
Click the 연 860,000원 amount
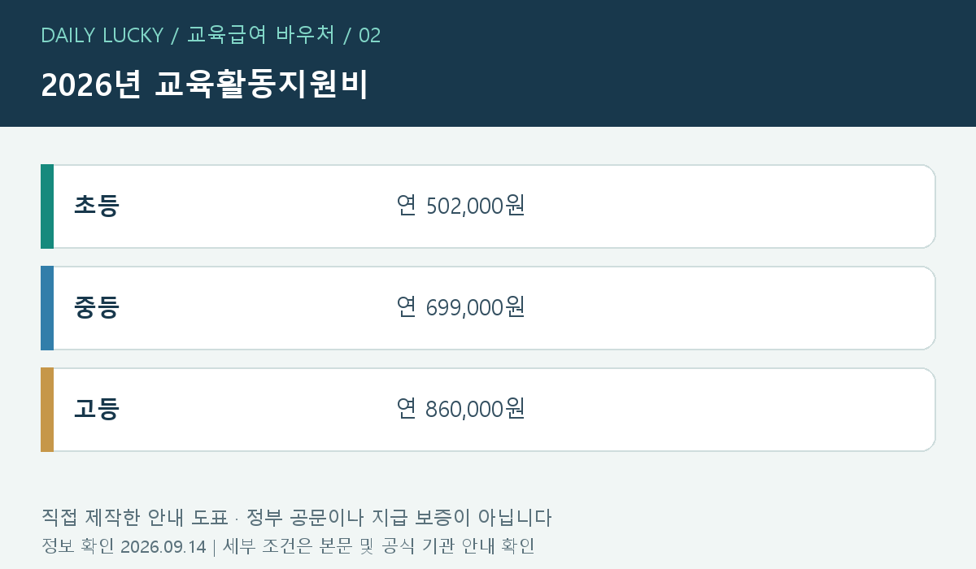461,409
